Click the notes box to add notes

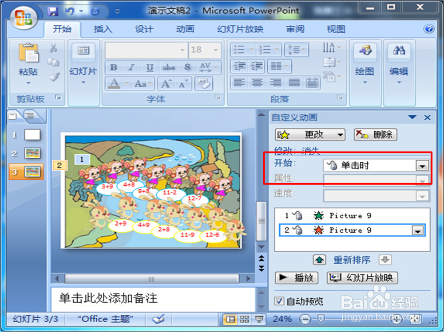153,299
